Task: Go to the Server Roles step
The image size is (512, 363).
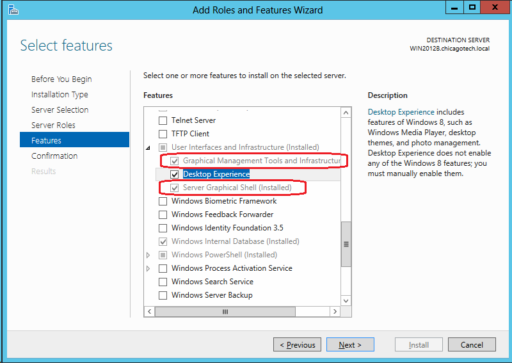Action: pos(53,125)
